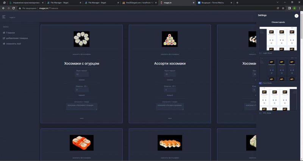
Task: Click the Хосомаки с огурцом product photo
Action: 81,39
